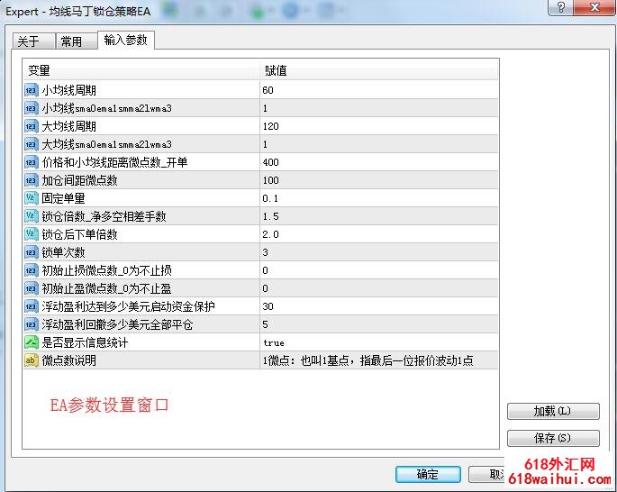This screenshot has width=617, height=492.
Task: Select the row label 初始止损微点数_0为不止损
Action: [106, 270]
